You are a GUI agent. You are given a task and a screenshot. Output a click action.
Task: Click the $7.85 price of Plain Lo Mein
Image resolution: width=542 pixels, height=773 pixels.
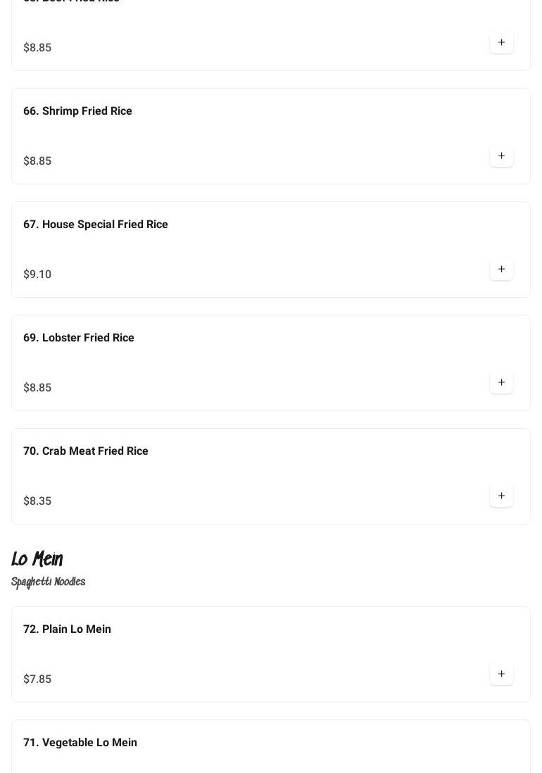click(x=37, y=679)
